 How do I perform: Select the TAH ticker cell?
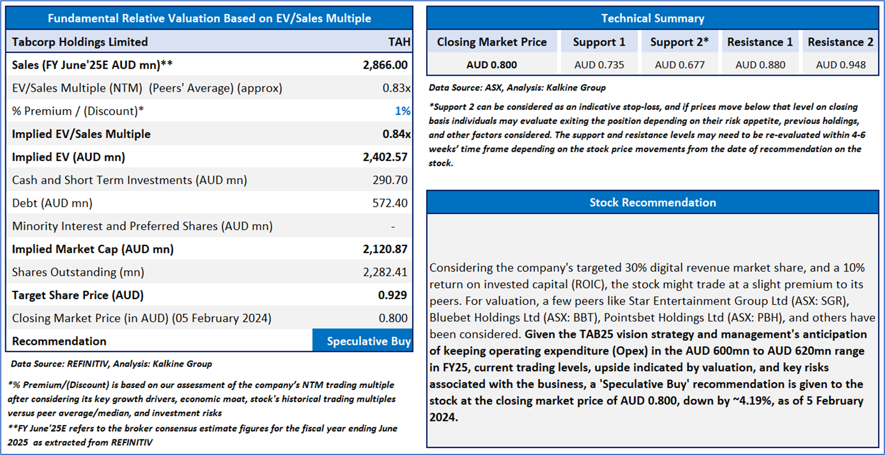click(x=399, y=42)
